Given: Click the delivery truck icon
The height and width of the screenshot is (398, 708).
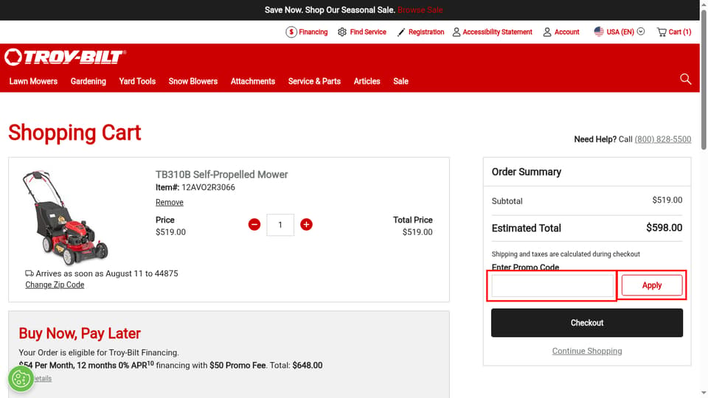Looking at the screenshot, I should pyautogui.click(x=29, y=273).
